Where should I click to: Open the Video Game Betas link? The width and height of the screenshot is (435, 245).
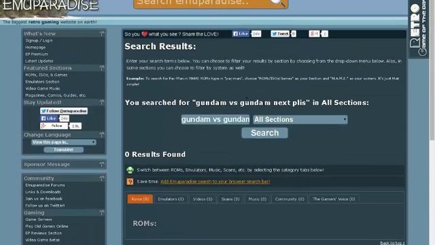42,240
